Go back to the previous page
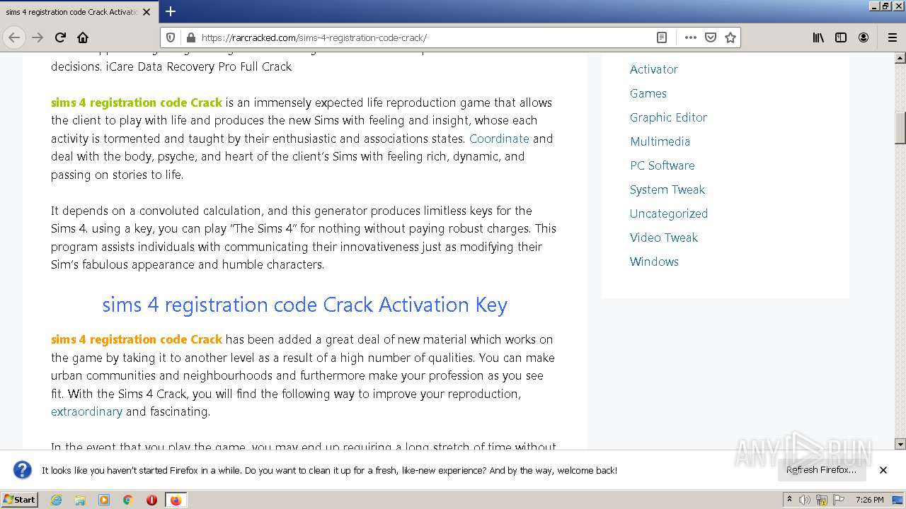The width and height of the screenshot is (906, 509). click(14, 37)
